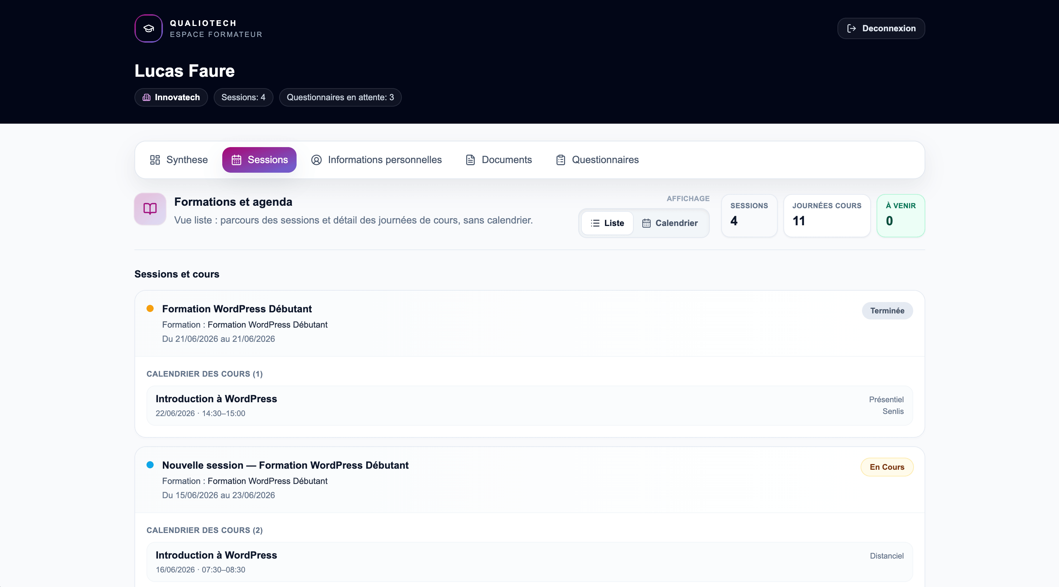This screenshot has height=587, width=1059.
Task: Go to the Questionnaires tab
Action: coord(597,160)
